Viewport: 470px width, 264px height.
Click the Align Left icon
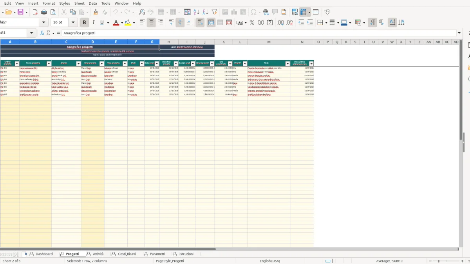(x=143, y=23)
